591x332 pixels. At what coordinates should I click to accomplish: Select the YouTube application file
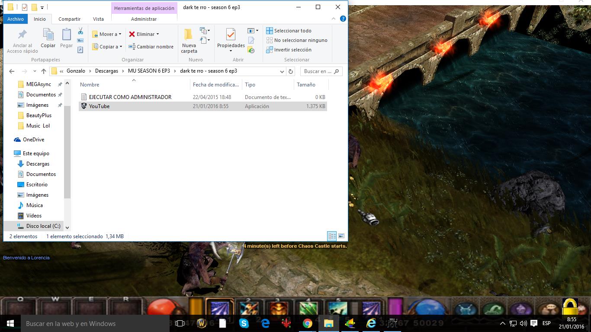point(99,106)
